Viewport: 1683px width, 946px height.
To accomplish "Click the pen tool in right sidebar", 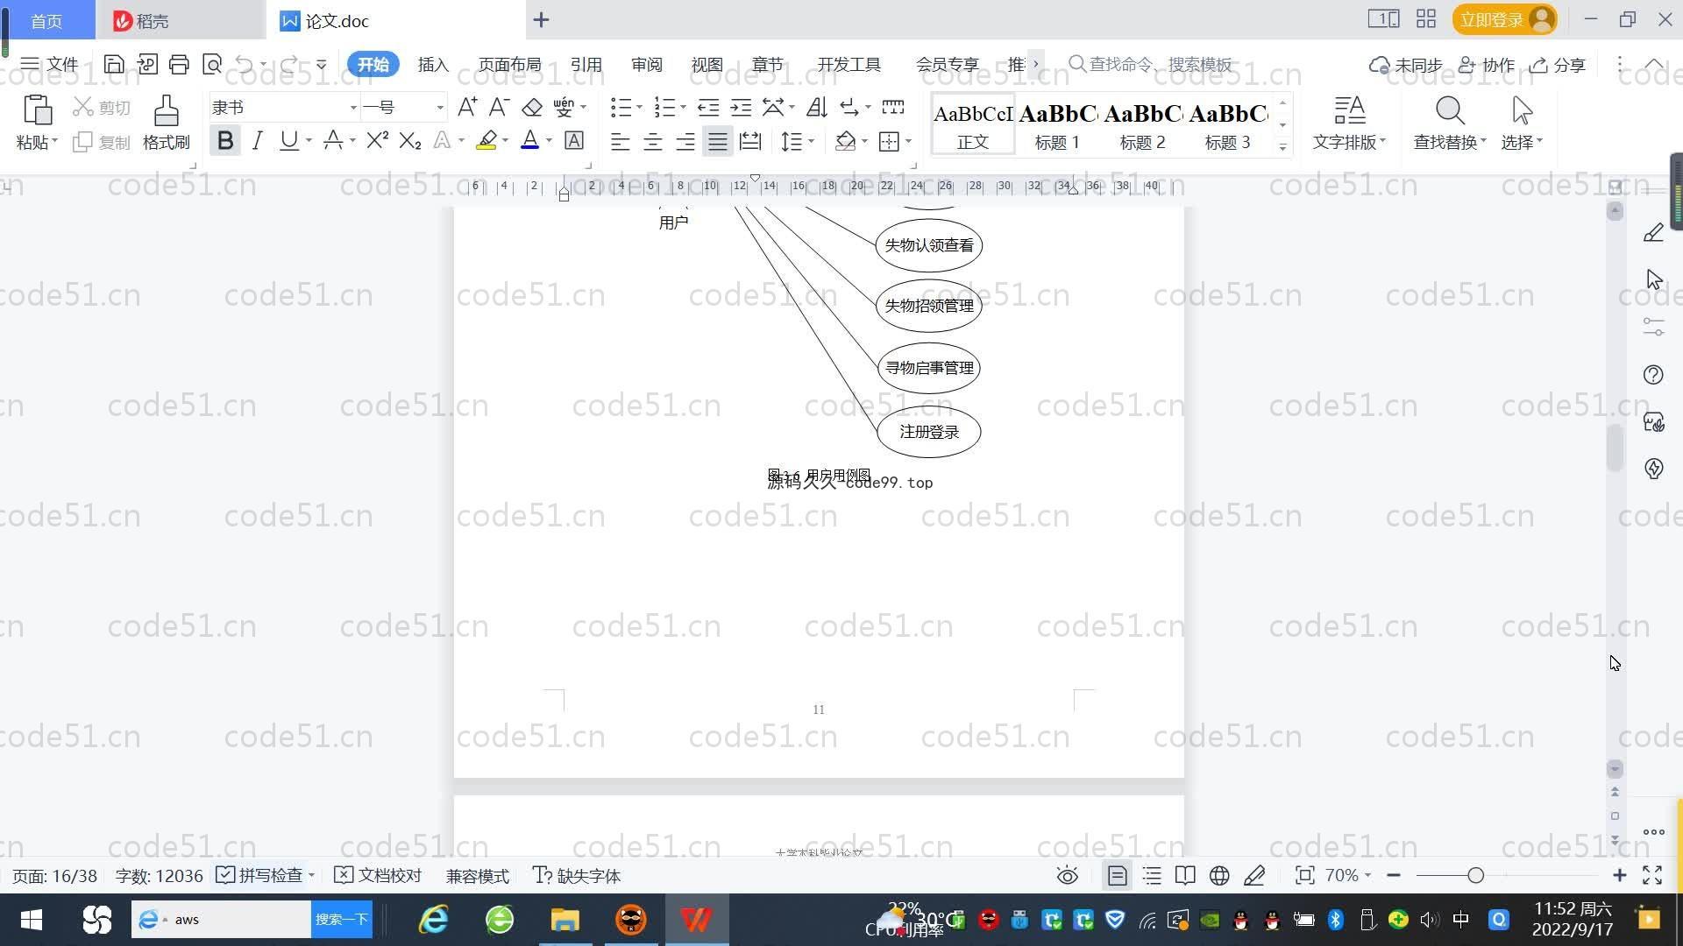I will [1653, 232].
